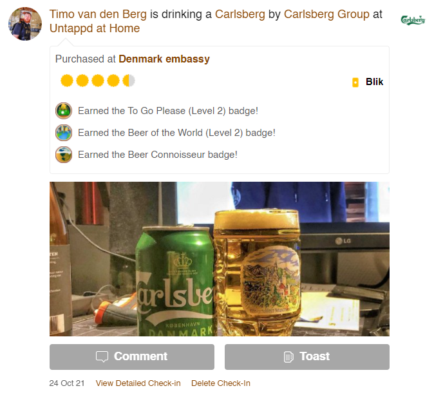Open Timo van den Berg's profile avatar
Image resolution: width=434 pixels, height=395 pixels.
coord(25,24)
